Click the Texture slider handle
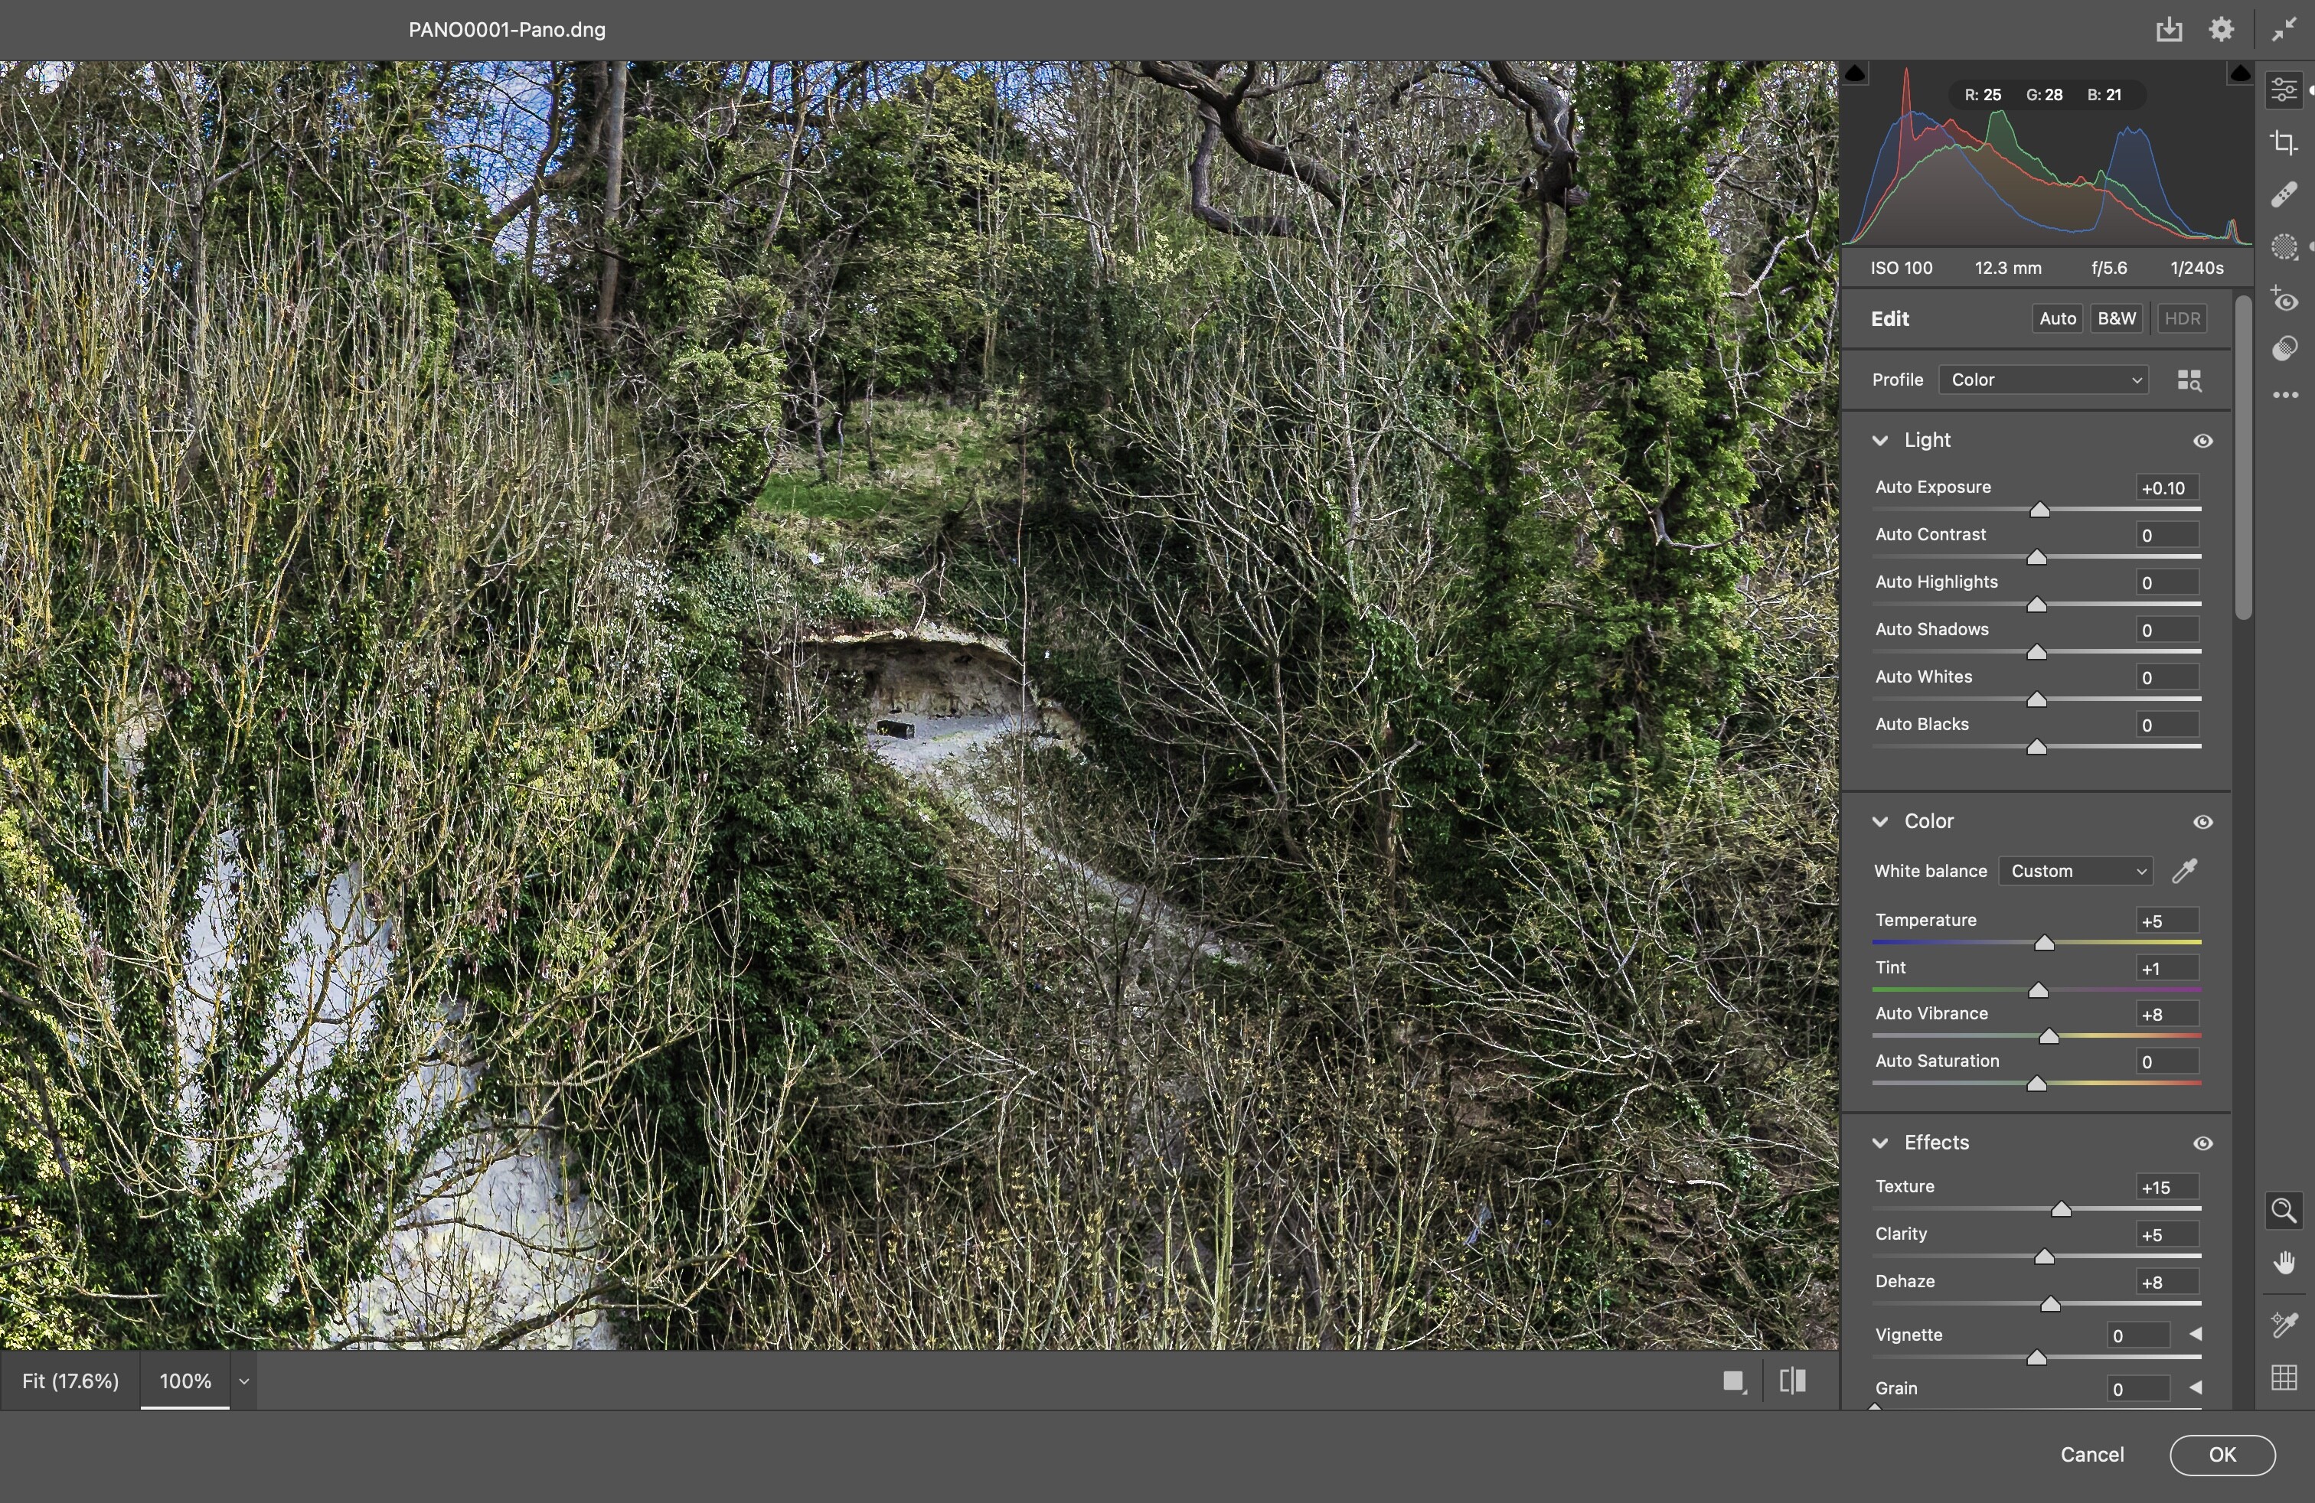Viewport: 2315px width, 1503px height. click(x=2060, y=1209)
